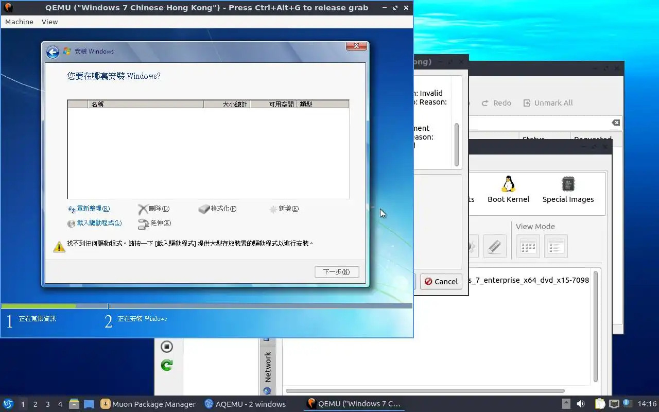Click the AQEMU horizontal scrollbar at bottom
The height and width of the screenshot is (412, 659).
(425, 391)
